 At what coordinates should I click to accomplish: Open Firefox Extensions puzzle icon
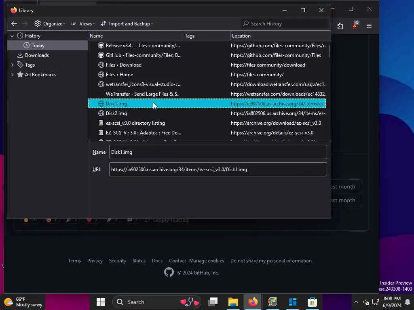pyautogui.click(x=340, y=26)
